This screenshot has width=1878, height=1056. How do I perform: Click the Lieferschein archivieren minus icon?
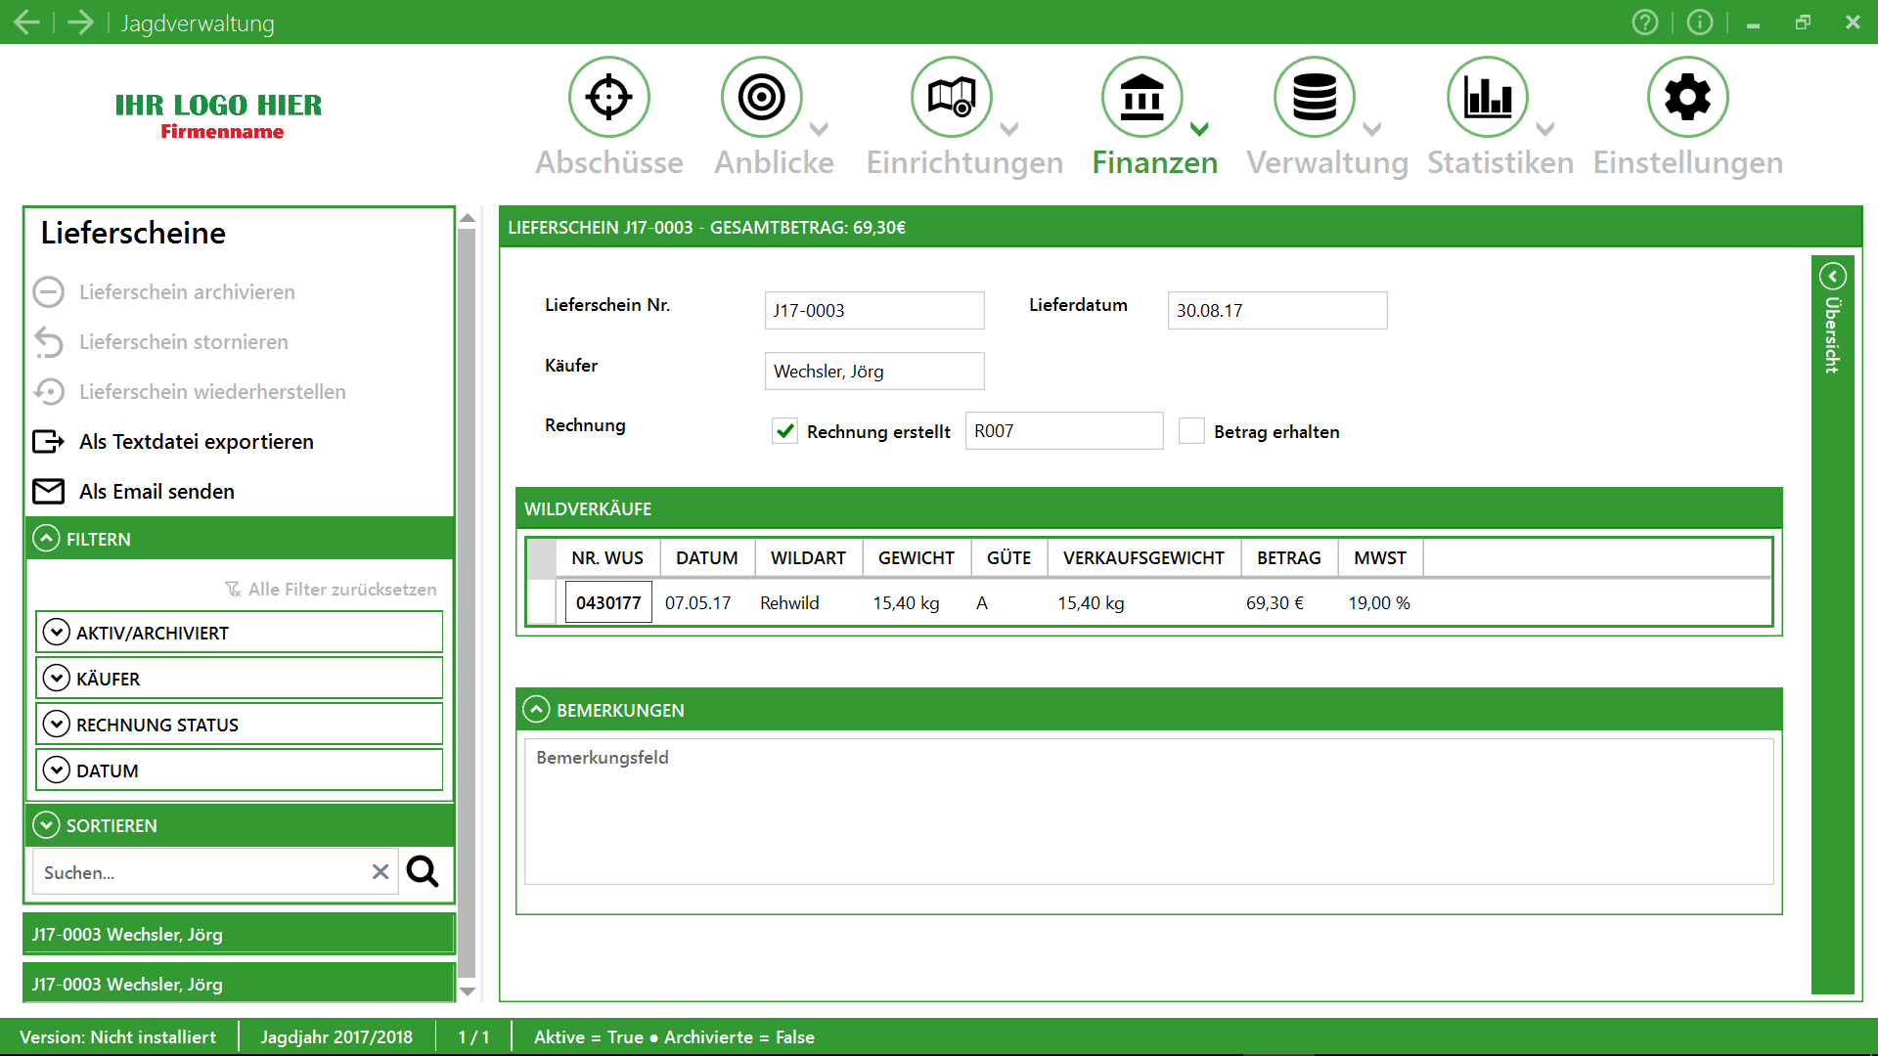[48, 291]
